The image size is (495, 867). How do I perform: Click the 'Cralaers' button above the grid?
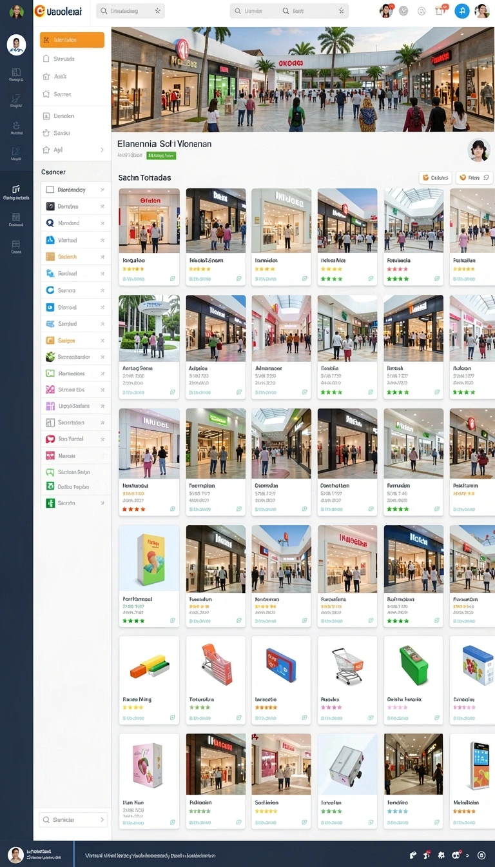click(435, 177)
